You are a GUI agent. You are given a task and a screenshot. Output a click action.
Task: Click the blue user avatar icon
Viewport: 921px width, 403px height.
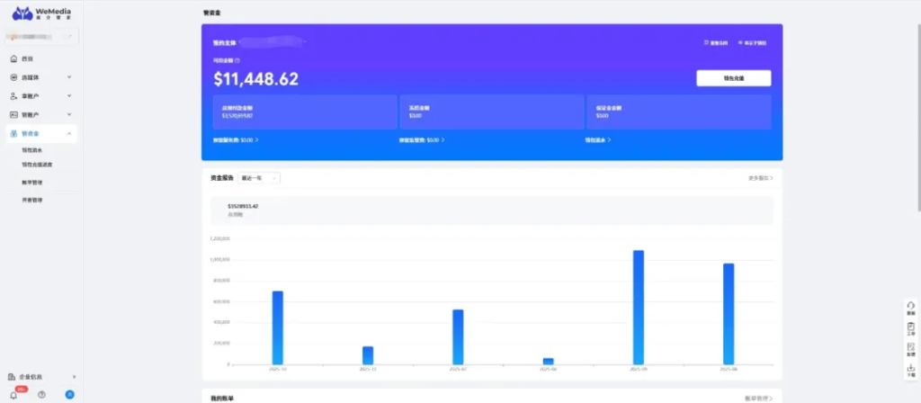pyautogui.click(x=69, y=395)
